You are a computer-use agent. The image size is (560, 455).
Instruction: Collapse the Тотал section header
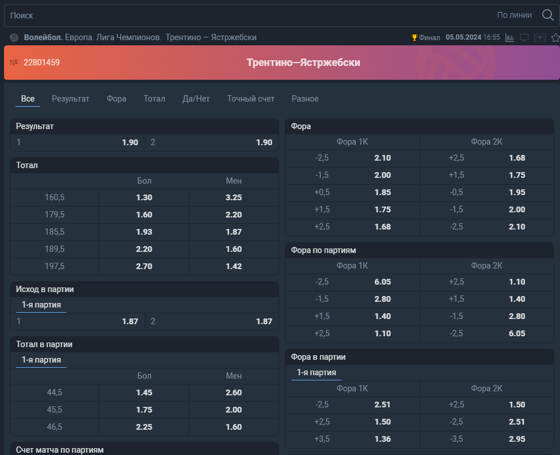[144, 165]
